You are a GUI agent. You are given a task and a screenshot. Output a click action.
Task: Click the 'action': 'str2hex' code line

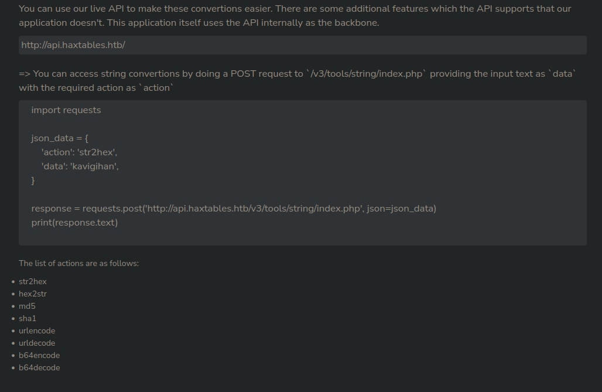(79, 152)
